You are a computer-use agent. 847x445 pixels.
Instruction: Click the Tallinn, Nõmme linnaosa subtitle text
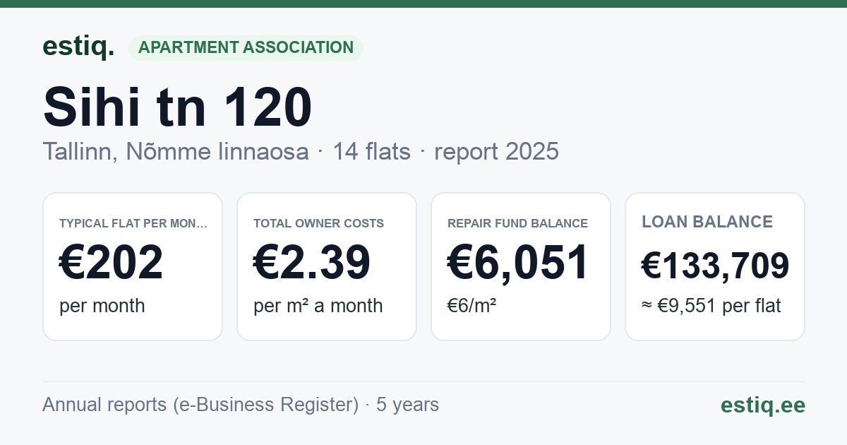pyautogui.click(x=176, y=151)
